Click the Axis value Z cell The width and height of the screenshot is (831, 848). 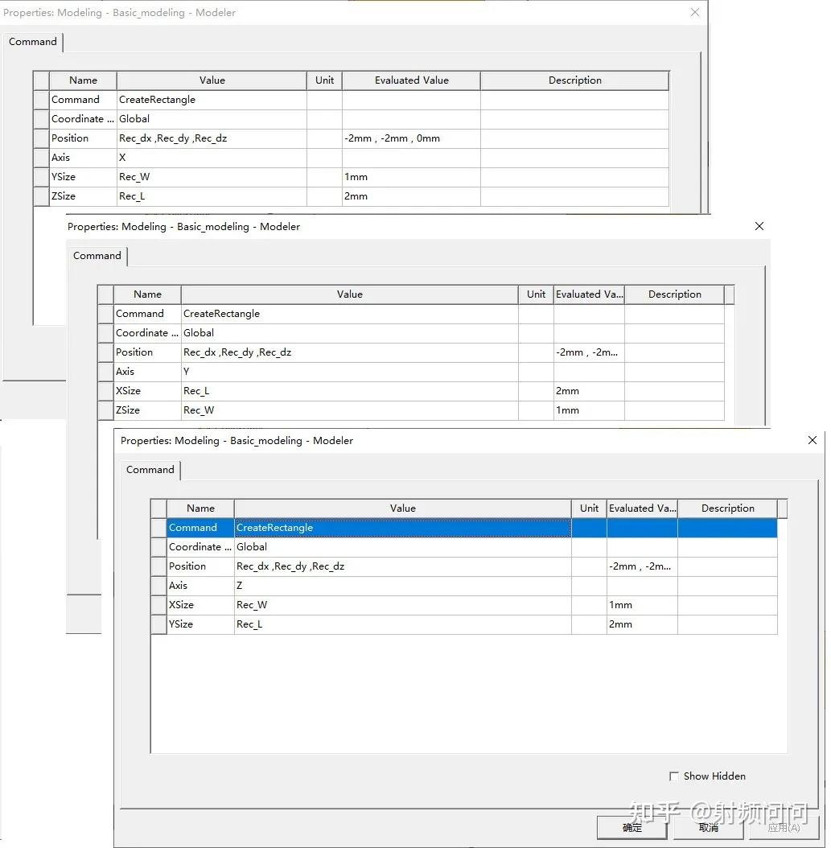tap(403, 586)
